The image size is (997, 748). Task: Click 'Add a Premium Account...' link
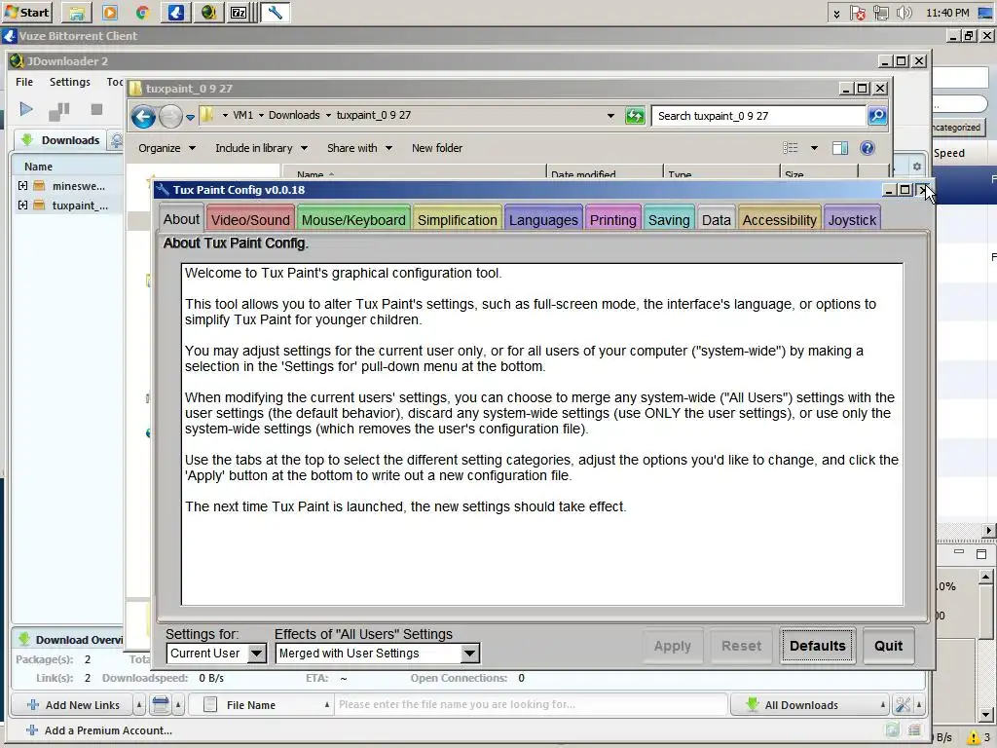coord(99,730)
